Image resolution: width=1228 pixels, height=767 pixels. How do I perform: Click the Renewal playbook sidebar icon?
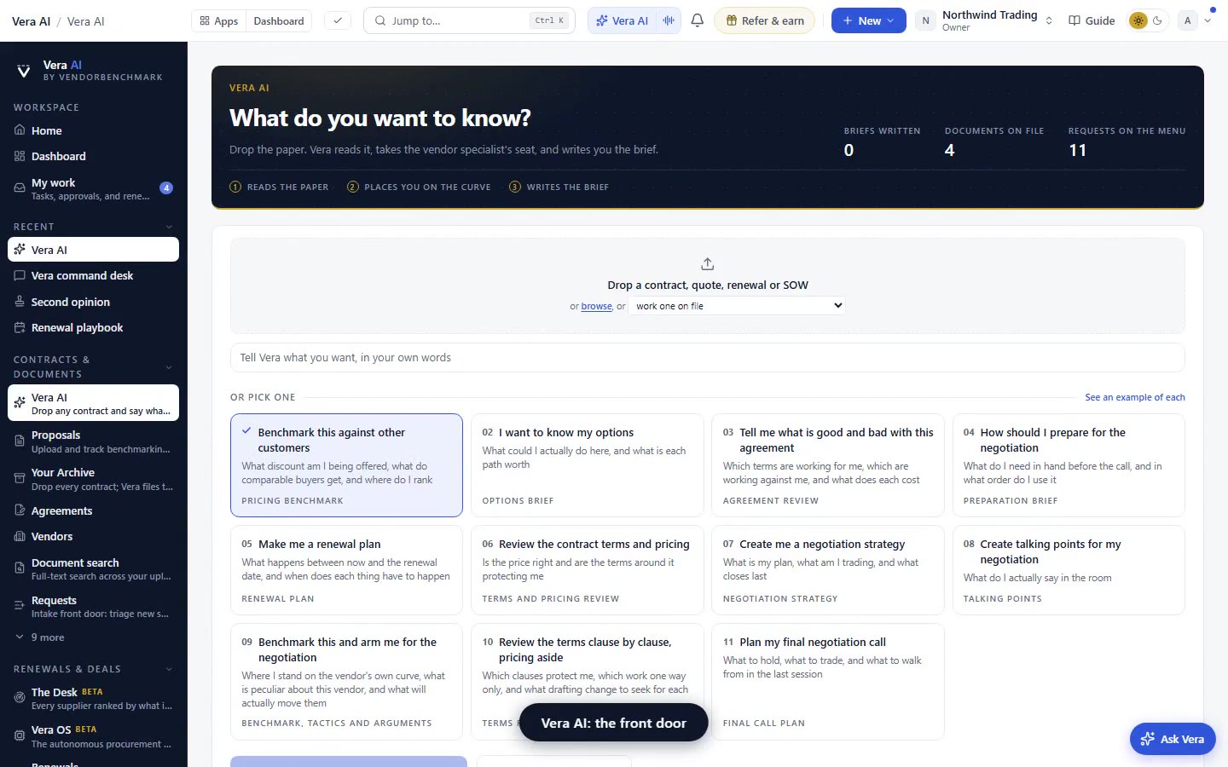point(20,327)
